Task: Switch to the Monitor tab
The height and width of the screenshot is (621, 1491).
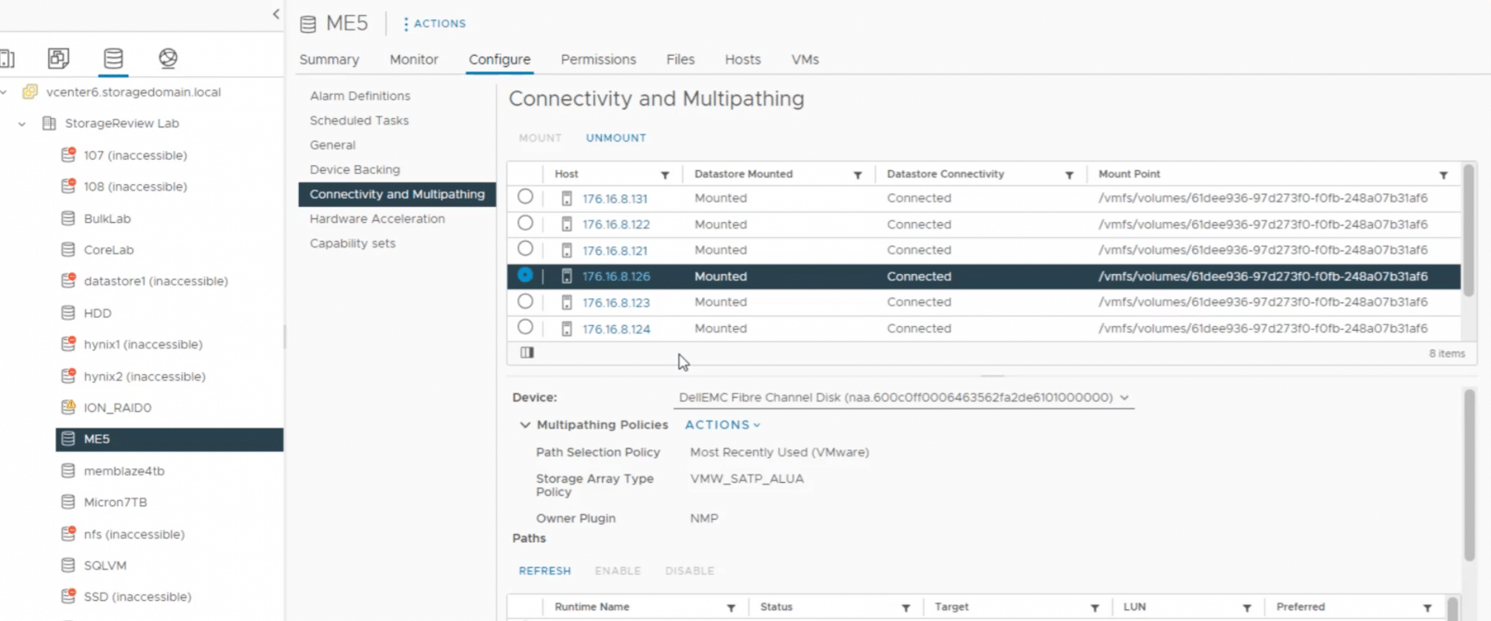Action: pos(414,60)
